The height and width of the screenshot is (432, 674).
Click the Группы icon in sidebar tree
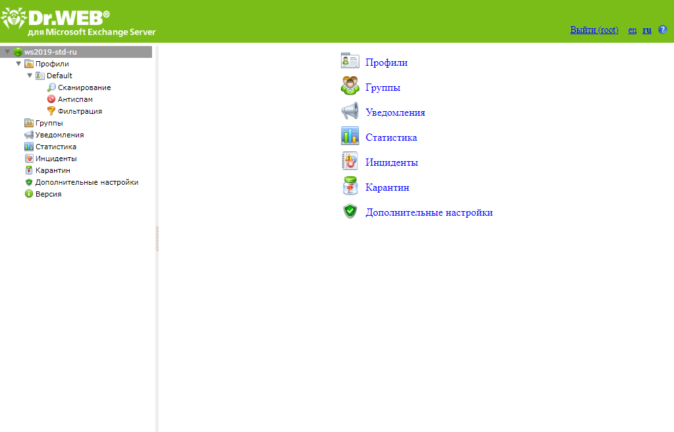[x=29, y=123]
